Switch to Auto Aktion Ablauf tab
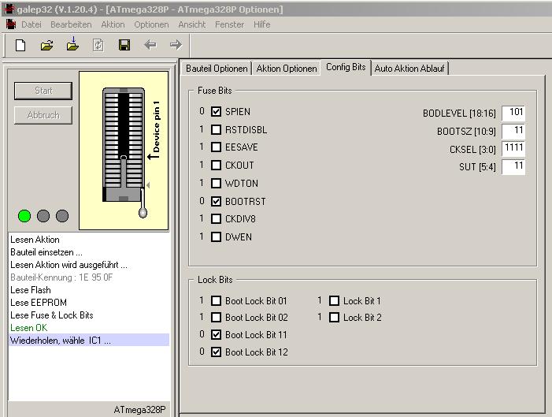 pyautogui.click(x=409, y=69)
